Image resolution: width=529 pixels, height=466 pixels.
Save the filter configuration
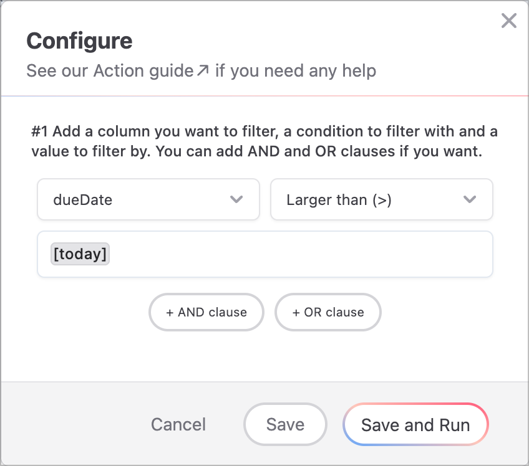coord(285,424)
